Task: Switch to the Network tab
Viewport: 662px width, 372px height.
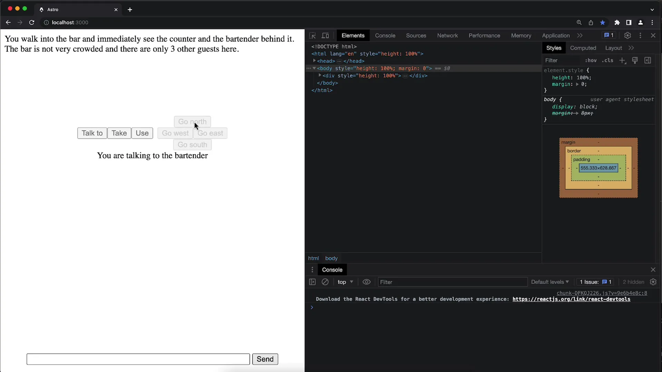Action: [447, 36]
